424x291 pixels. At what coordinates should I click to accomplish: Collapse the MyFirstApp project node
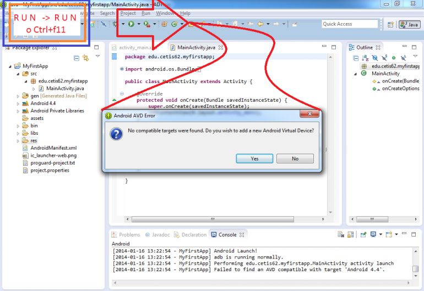click(x=10, y=66)
